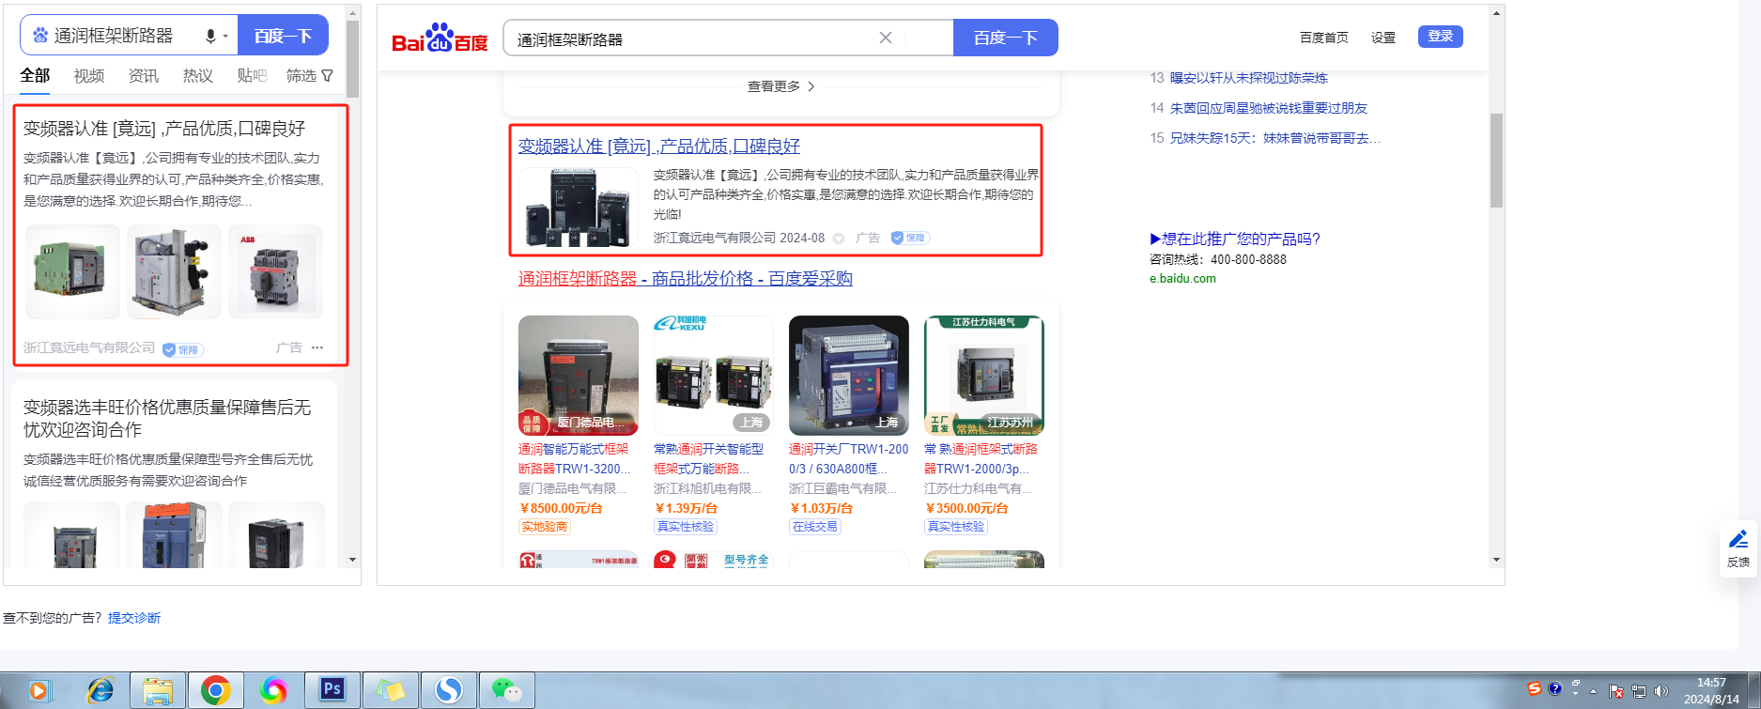Click the 保障 badge in desktop ad result

coord(909,238)
